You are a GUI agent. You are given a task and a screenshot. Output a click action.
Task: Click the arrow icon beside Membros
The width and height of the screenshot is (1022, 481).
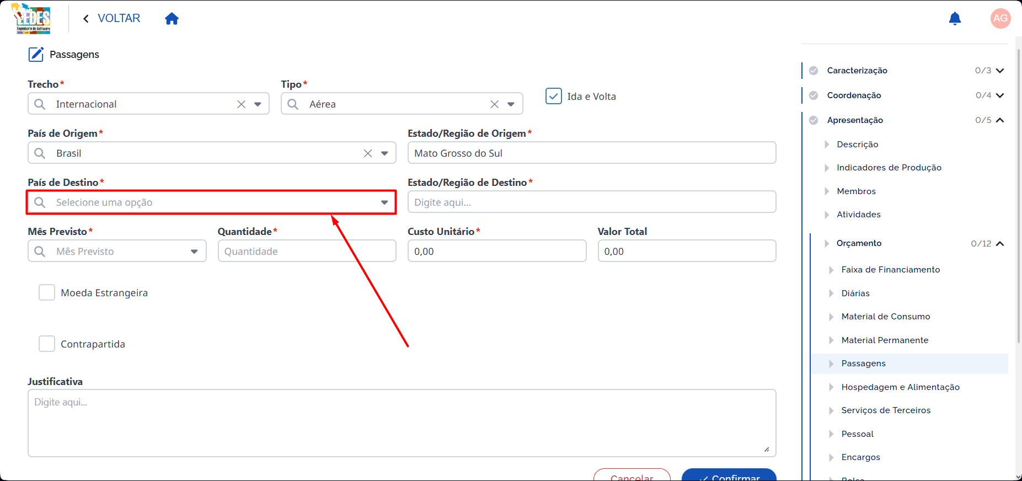click(827, 191)
